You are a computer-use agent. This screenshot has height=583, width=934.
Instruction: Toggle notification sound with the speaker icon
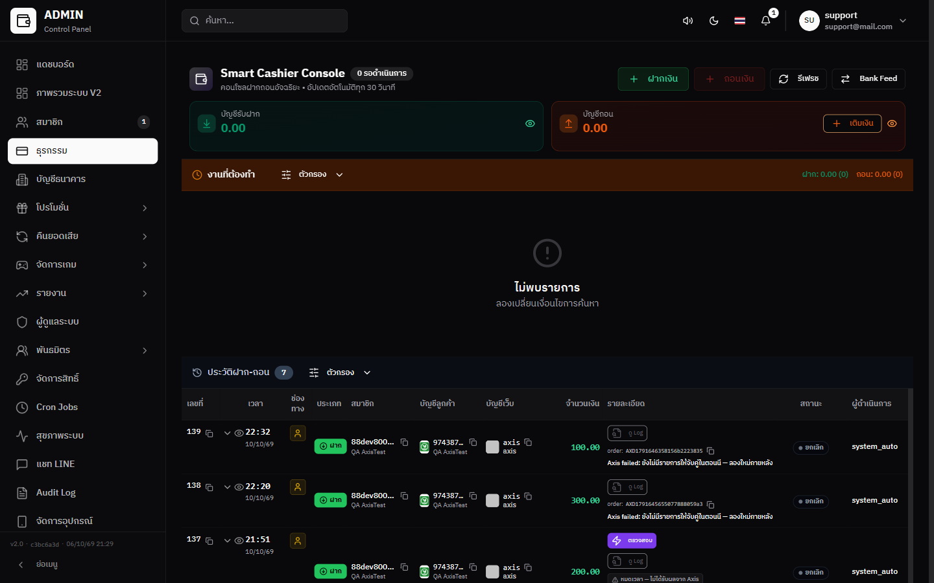pos(688,21)
